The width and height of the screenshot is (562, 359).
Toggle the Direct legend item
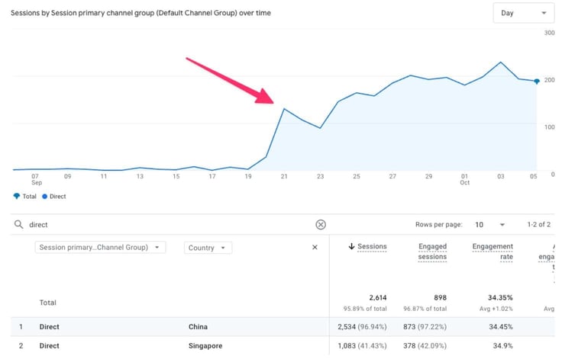[53, 197]
